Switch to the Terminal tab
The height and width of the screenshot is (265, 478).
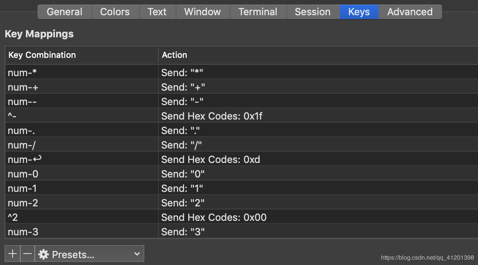(258, 12)
